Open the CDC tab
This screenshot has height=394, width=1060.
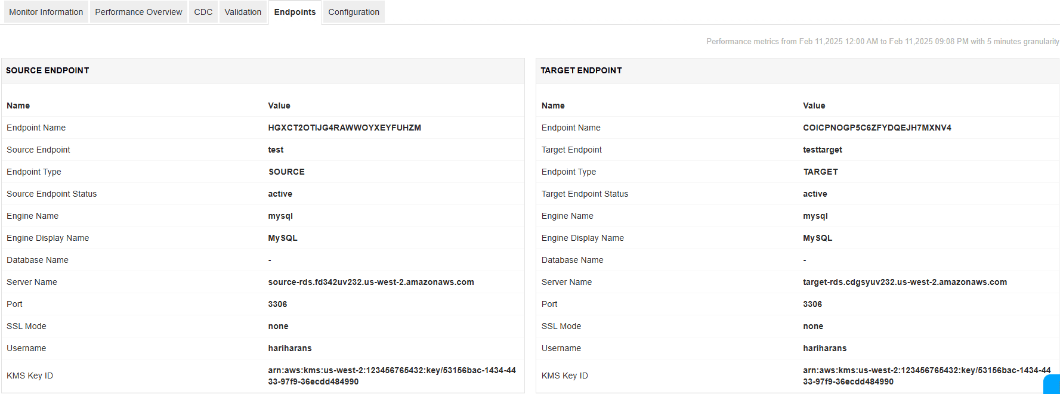pyautogui.click(x=203, y=12)
